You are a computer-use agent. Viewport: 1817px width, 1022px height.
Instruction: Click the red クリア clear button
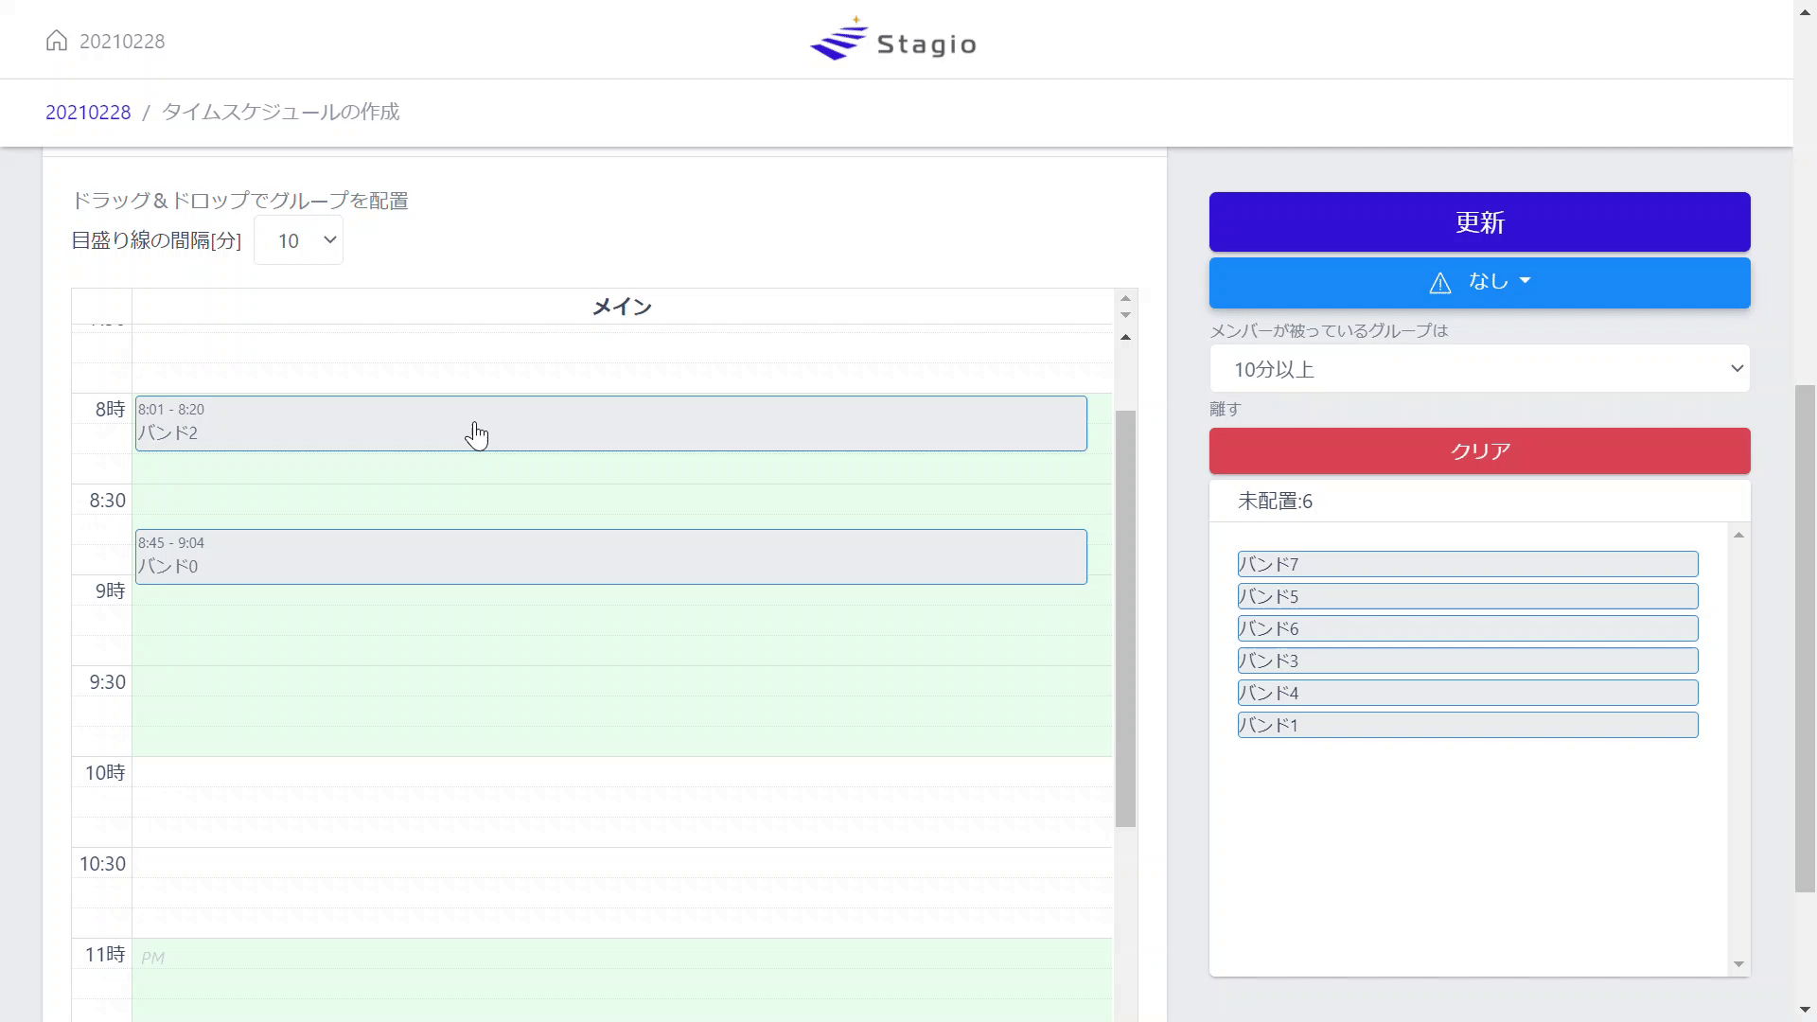point(1480,450)
